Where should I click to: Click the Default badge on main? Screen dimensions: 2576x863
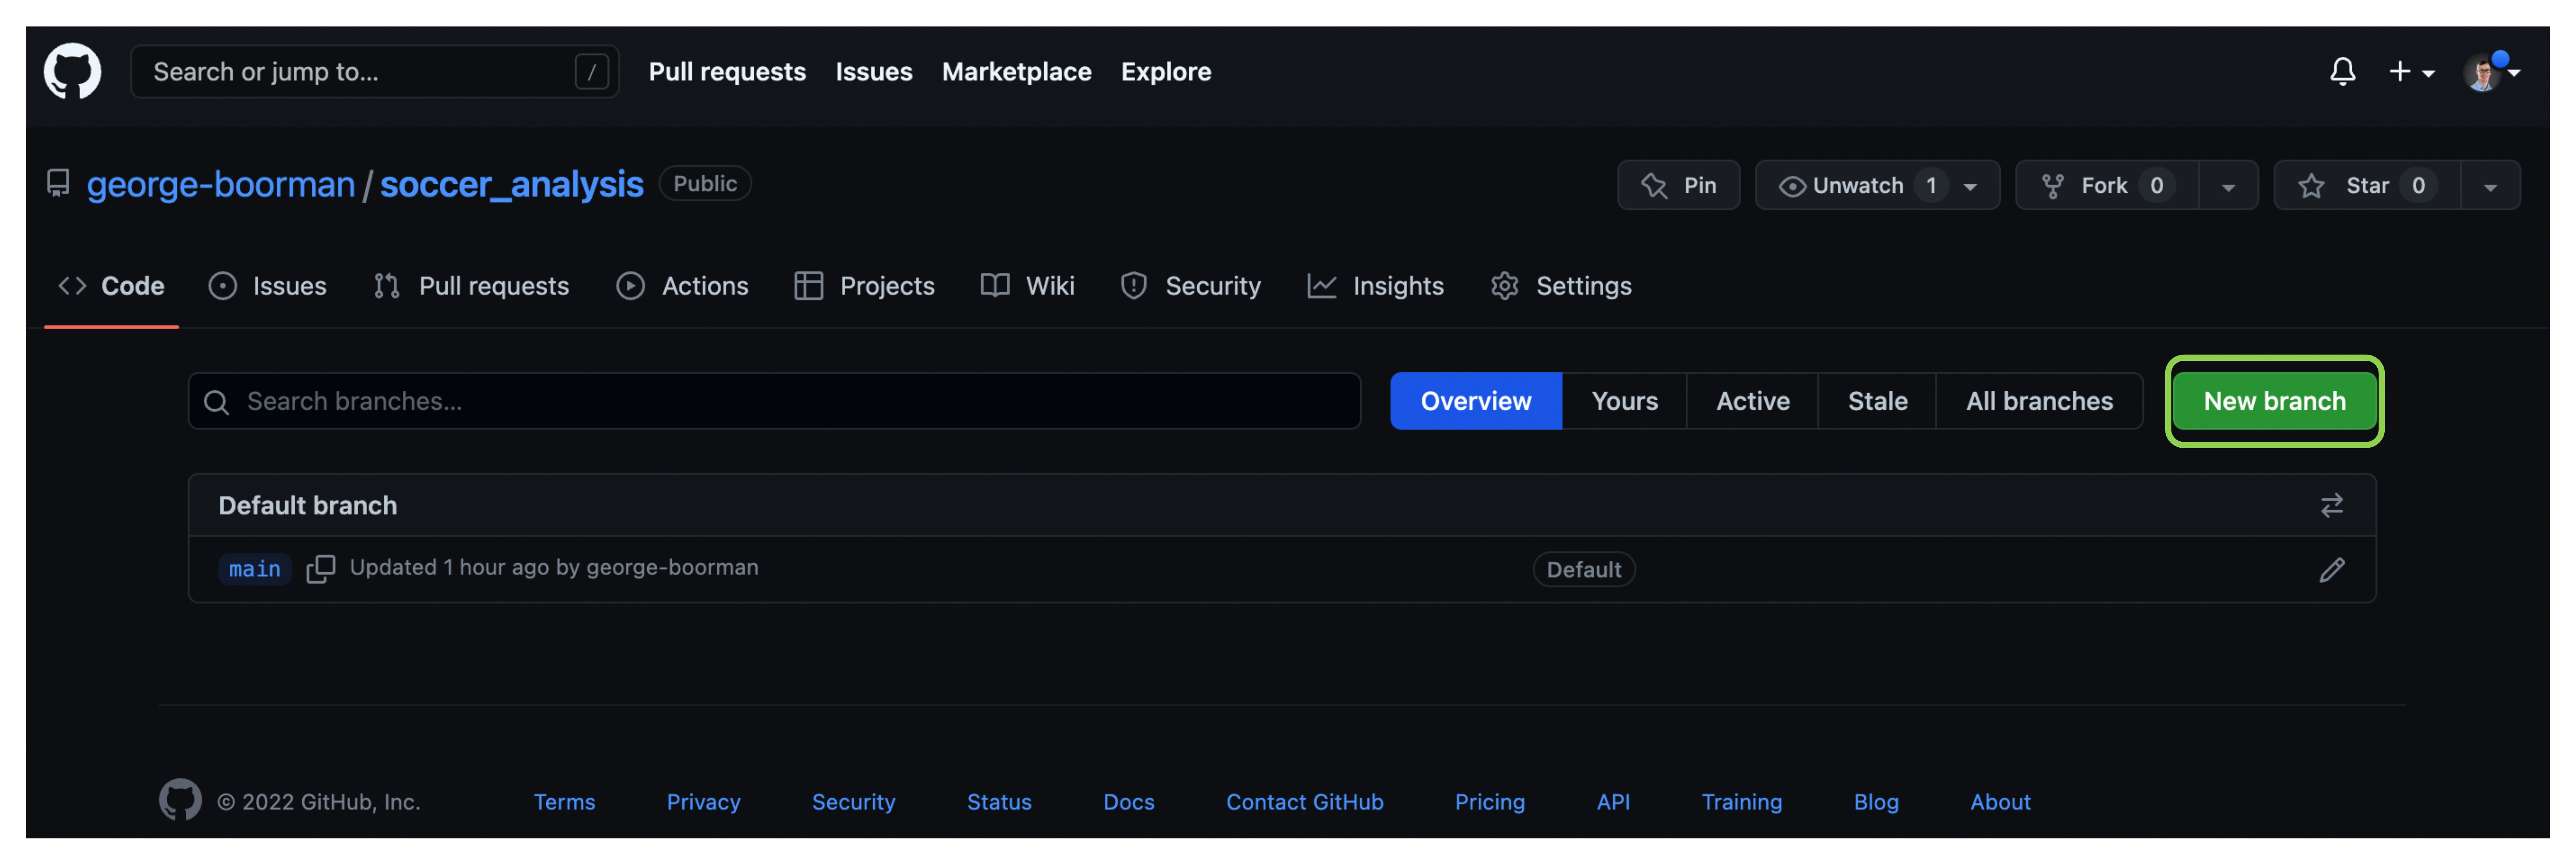pyautogui.click(x=1583, y=570)
